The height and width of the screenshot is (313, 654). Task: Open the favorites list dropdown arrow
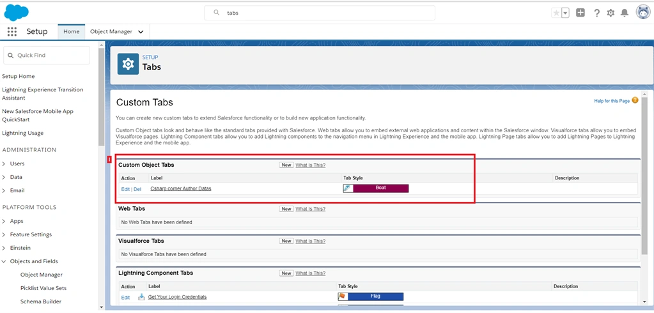pos(566,13)
